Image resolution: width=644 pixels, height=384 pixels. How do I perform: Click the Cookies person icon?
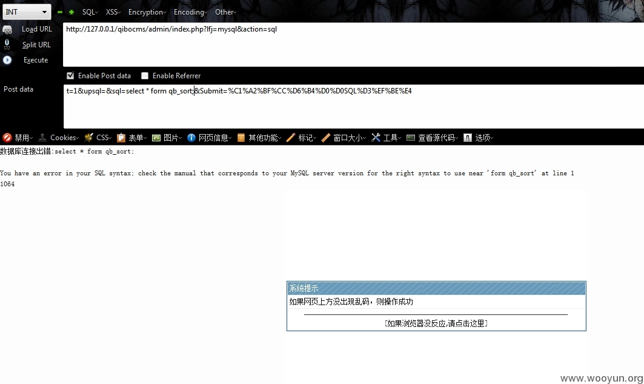(x=42, y=138)
